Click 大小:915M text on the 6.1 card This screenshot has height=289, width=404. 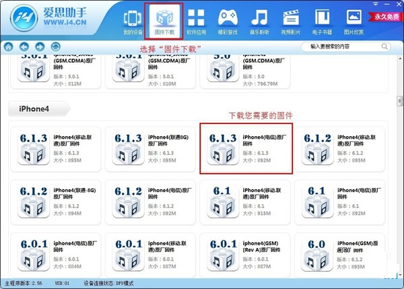coord(257,214)
